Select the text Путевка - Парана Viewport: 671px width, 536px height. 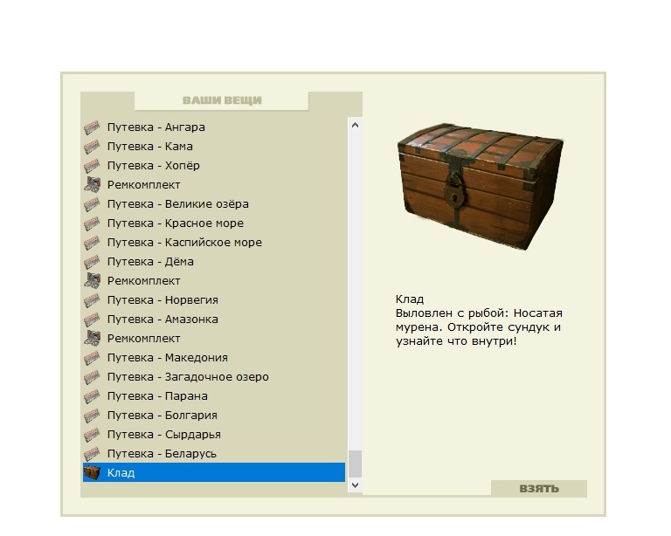(157, 396)
